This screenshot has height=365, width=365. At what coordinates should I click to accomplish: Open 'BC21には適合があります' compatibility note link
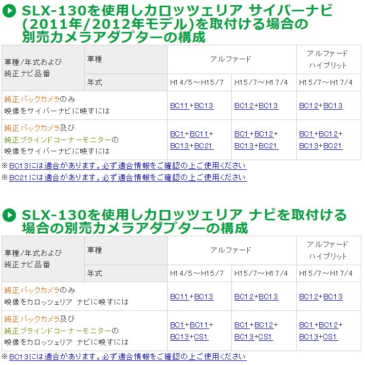(x=128, y=178)
